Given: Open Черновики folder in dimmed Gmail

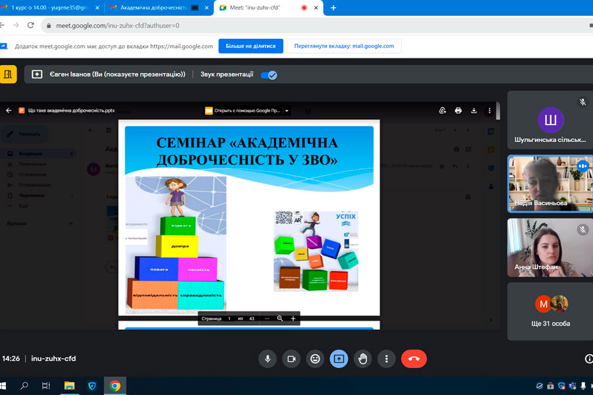Looking at the screenshot, I should coord(32,196).
